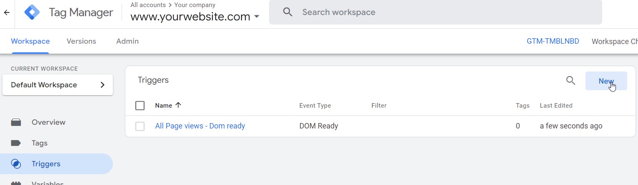Expand the Default Workspace selector
638x185 pixels.
click(57, 85)
